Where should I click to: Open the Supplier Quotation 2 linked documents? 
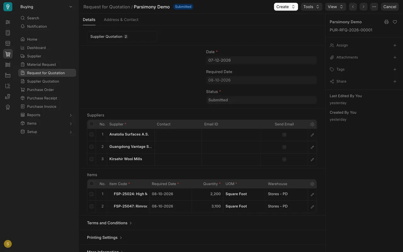click(122, 37)
